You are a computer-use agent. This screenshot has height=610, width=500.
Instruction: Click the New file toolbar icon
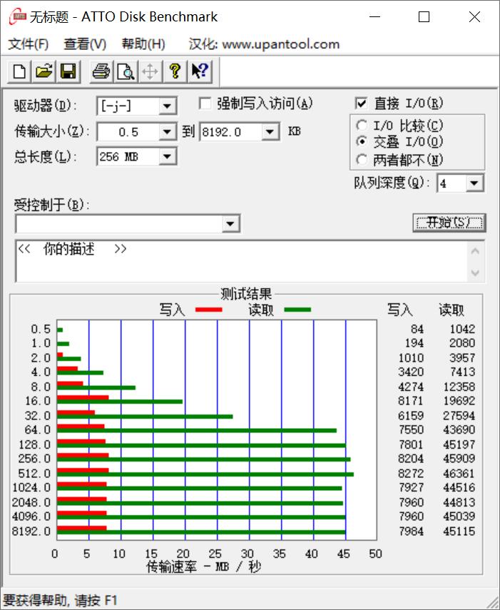pyautogui.click(x=19, y=71)
